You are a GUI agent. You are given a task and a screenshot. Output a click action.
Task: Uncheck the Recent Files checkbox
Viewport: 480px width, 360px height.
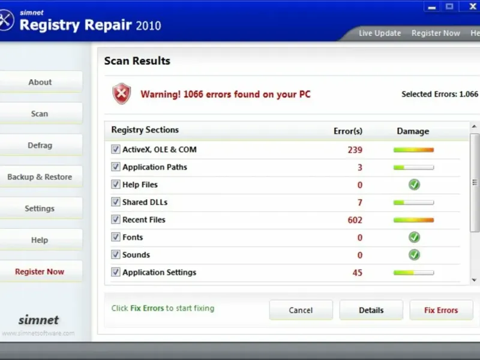point(115,220)
